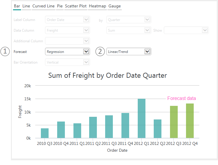Click the Data Column label

[x=24, y=30]
